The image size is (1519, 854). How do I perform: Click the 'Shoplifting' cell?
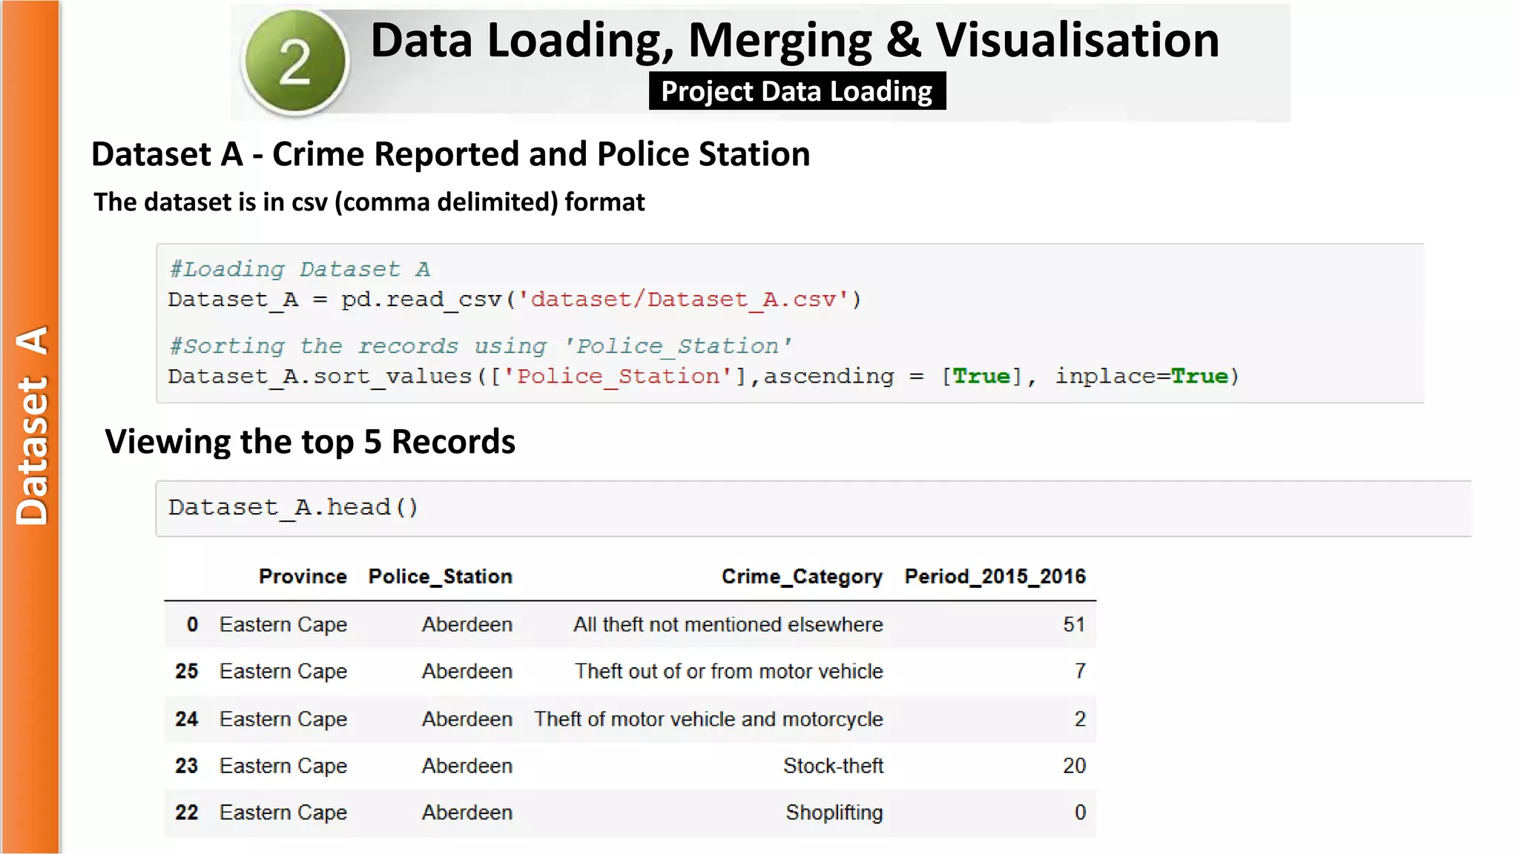click(834, 813)
